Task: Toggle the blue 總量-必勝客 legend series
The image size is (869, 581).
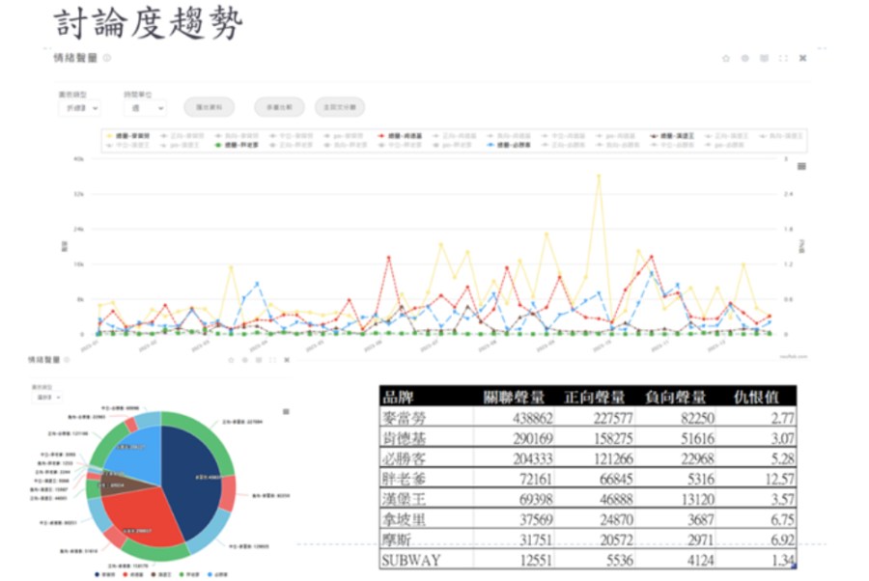Action: [509, 145]
